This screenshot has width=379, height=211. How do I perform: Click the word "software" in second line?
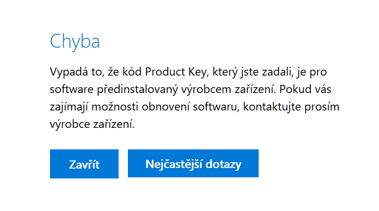[x=71, y=89]
